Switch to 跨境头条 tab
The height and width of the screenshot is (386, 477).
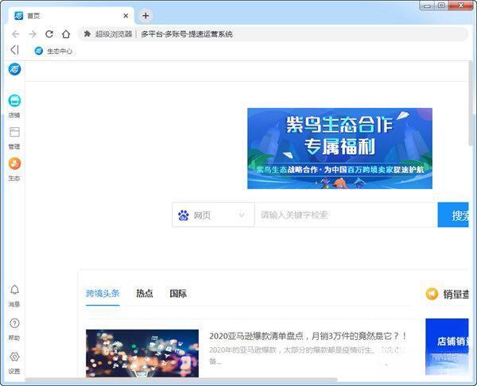coord(103,293)
